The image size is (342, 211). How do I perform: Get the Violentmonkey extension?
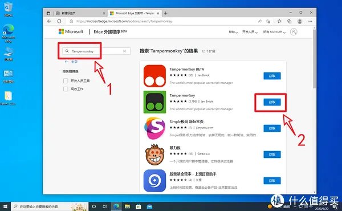pos(272,155)
